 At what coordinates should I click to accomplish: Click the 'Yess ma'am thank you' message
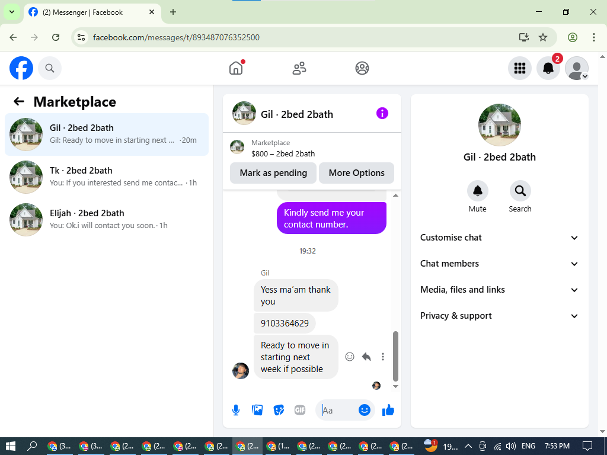pyautogui.click(x=296, y=295)
